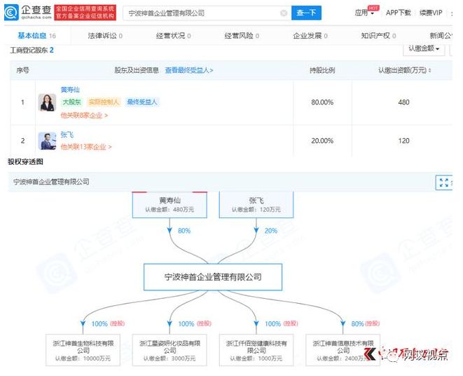Click into the company name search field
The width and height of the screenshot is (463, 376).
[x=200, y=13]
